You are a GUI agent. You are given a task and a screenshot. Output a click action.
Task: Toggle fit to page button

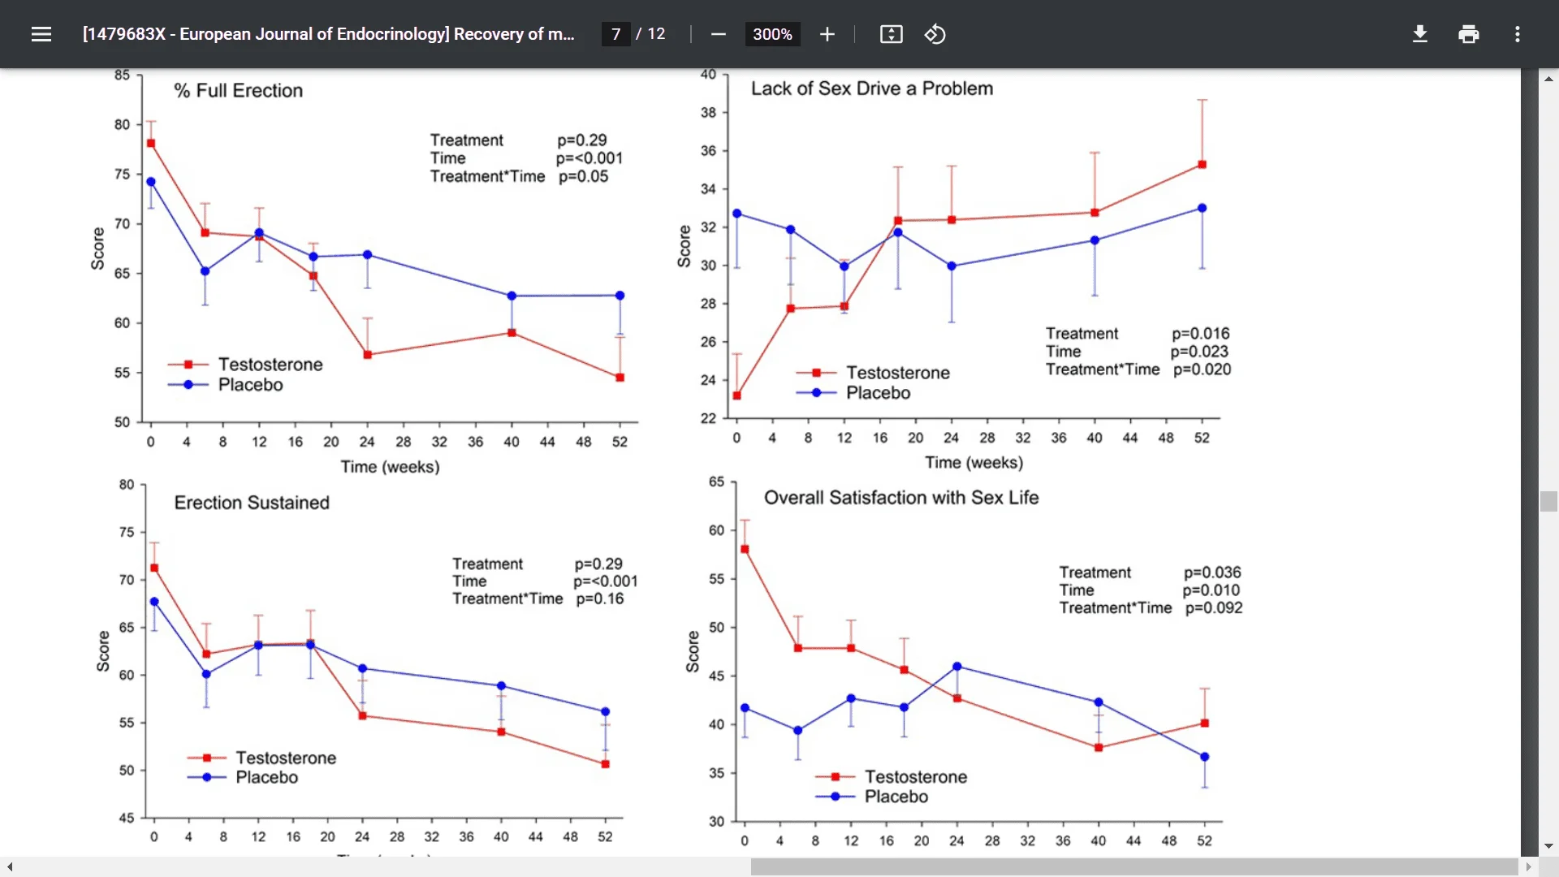click(x=892, y=34)
